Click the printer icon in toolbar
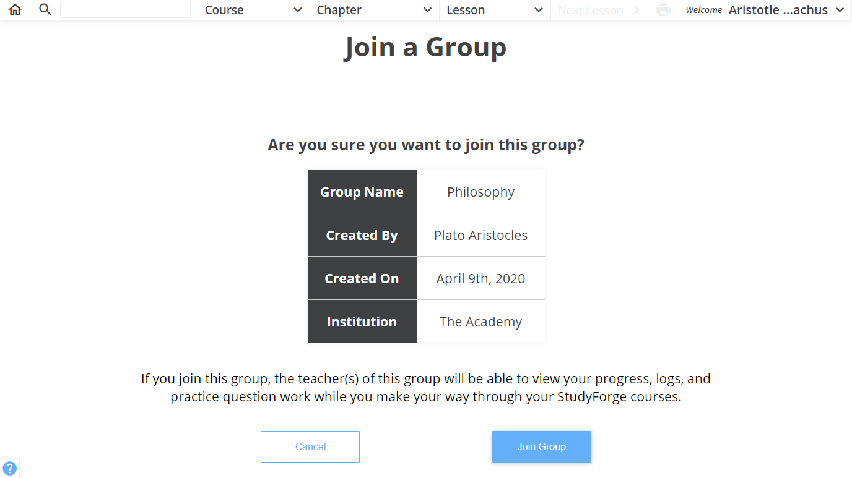This screenshot has width=852, height=478. (x=663, y=10)
